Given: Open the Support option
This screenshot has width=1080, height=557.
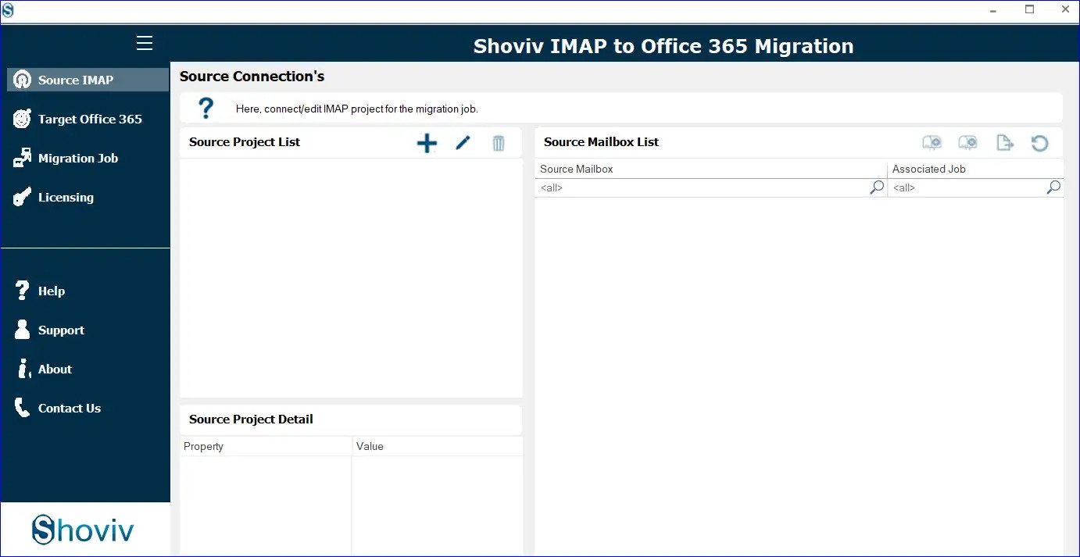Looking at the screenshot, I should click(60, 330).
